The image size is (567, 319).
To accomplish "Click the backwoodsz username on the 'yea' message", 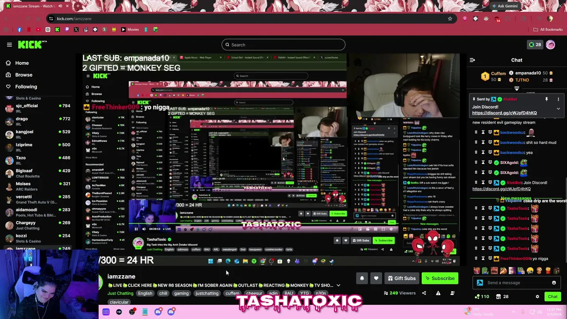I will pyautogui.click(x=512, y=152).
